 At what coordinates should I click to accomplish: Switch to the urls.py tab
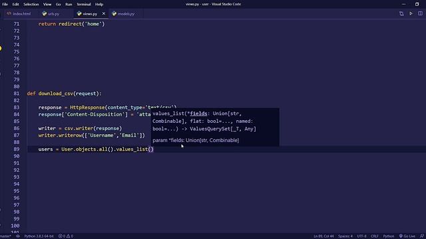pyautogui.click(x=53, y=13)
